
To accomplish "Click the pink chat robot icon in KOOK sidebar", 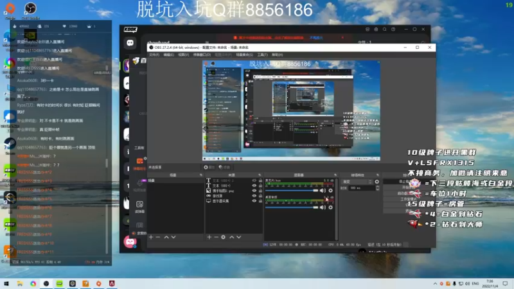I will pos(130,242).
